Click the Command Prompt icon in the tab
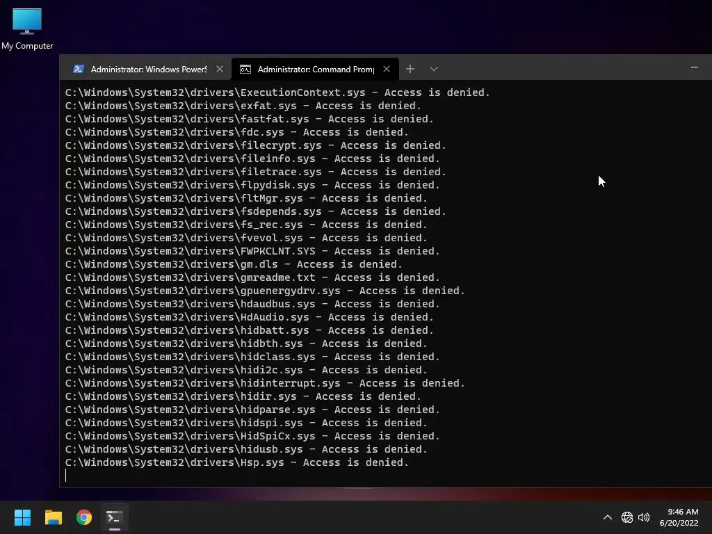 [245, 69]
